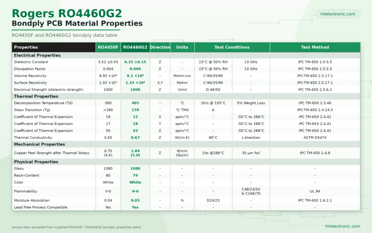Screen dimensions: 372x233
Task: Click the 79 resin content value
Action: [135, 176]
